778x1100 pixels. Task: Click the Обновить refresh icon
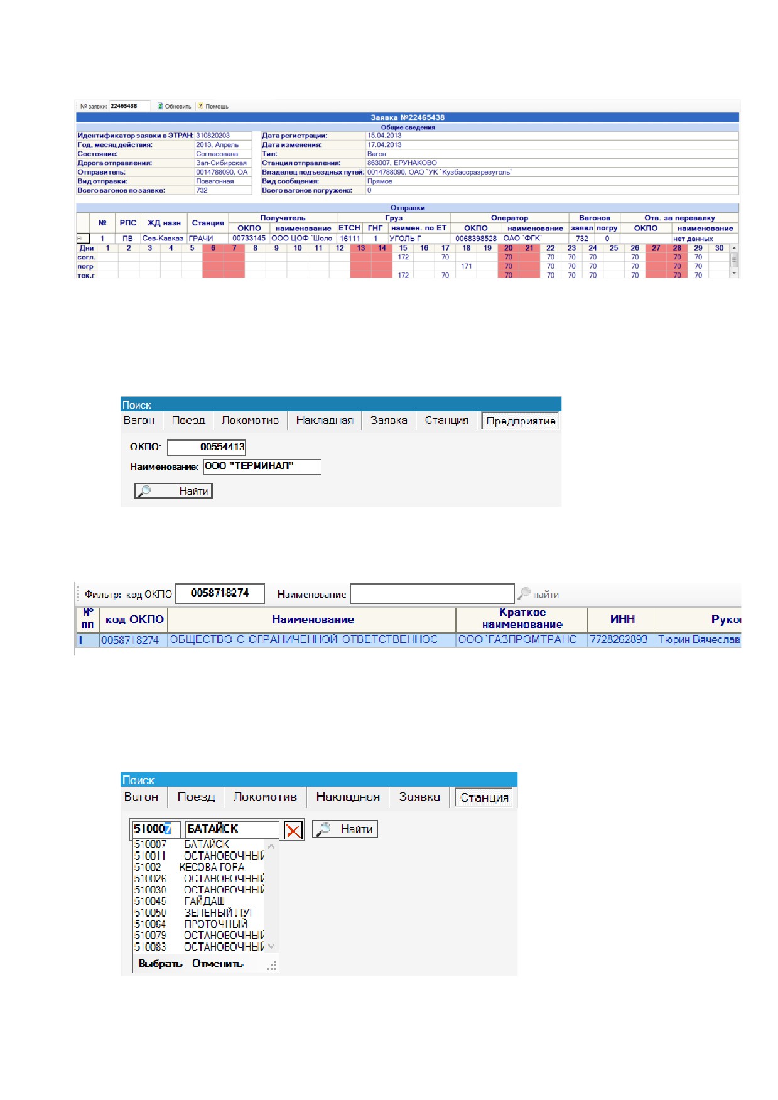160,106
